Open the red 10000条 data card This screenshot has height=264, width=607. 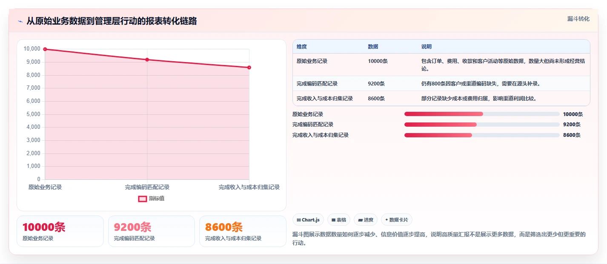coord(60,231)
